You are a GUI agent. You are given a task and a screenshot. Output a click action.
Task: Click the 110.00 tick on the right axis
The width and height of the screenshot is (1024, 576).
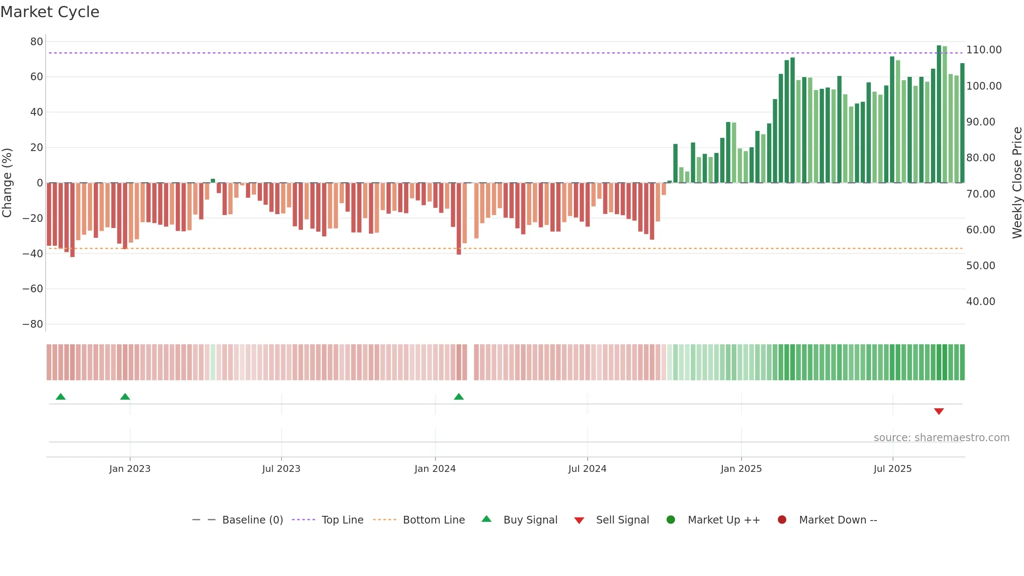click(984, 50)
